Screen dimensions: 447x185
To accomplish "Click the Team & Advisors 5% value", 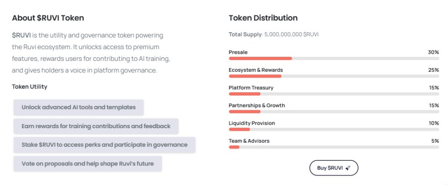I will click(435, 141).
